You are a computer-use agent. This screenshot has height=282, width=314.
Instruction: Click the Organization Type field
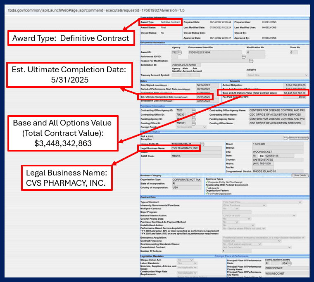click(x=187, y=180)
